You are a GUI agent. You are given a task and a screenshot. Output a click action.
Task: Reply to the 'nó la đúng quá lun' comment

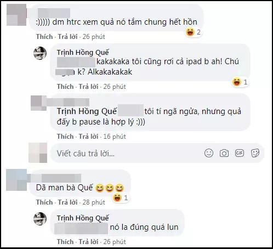(x=88, y=242)
